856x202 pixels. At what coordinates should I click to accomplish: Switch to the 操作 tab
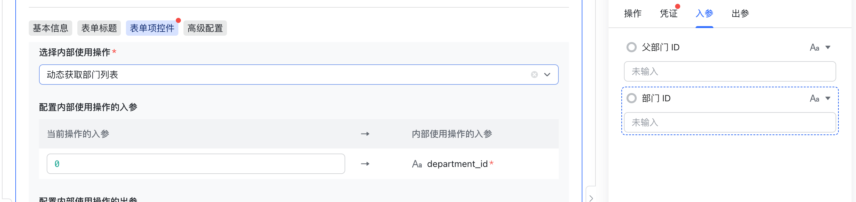coord(633,14)
